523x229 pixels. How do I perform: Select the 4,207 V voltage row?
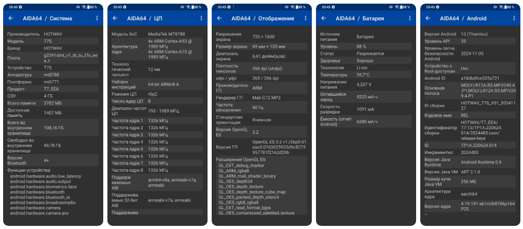(366, 84)
